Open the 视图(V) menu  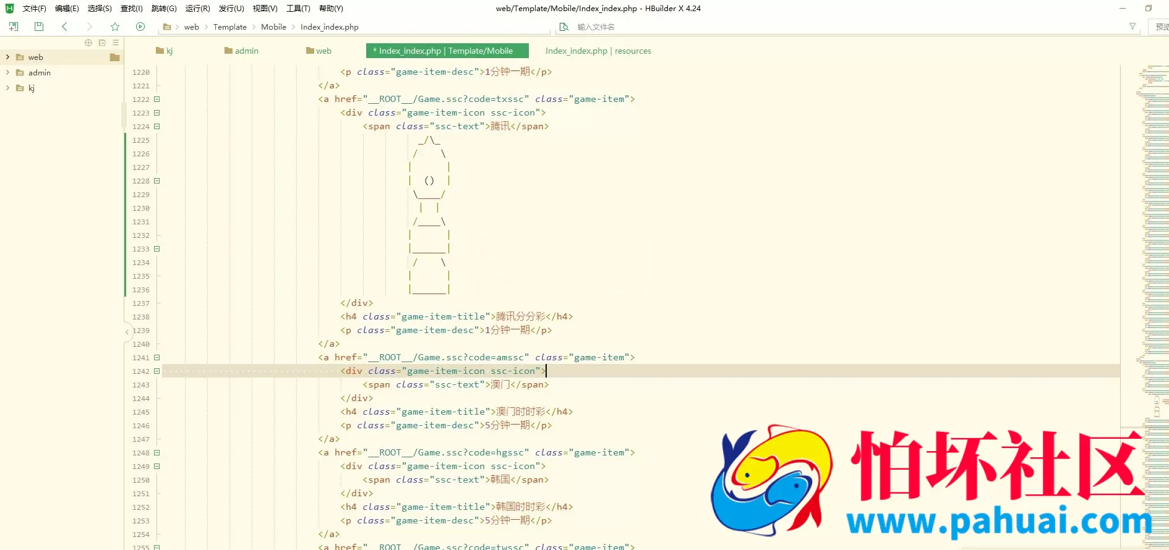coord(265,9)
